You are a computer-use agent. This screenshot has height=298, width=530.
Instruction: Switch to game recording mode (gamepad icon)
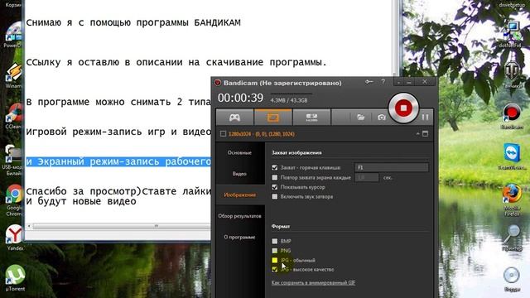click(x=234, y=118)
